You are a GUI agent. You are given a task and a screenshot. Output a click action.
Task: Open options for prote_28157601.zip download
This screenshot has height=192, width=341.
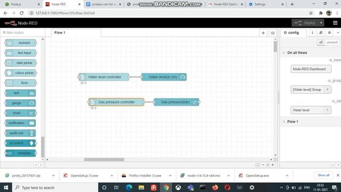coord(53,175)
